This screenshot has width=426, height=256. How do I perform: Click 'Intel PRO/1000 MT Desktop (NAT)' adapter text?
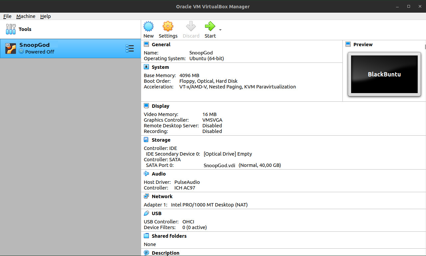(209, 205)
